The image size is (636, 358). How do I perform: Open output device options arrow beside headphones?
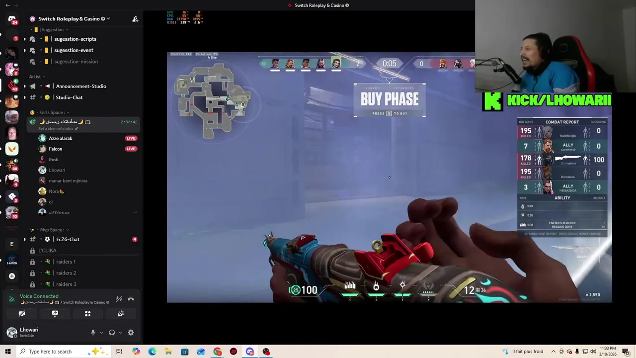click(x=120, y=333)
